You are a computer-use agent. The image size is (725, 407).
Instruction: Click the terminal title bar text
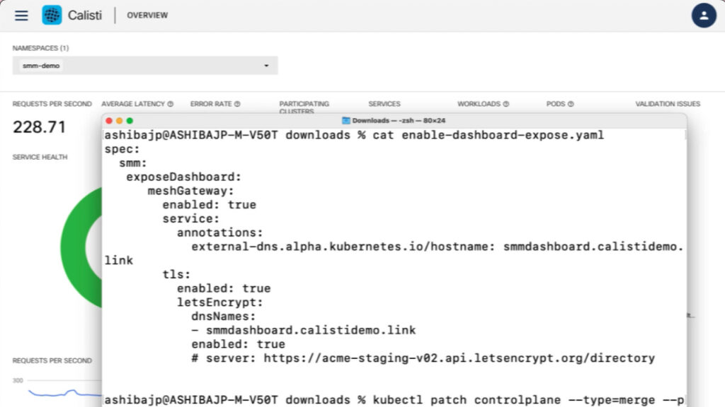pyautogui.click(x=399, y=120)
